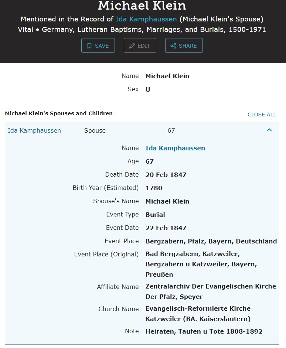Viewport: 286px width, 348px height.
Task: Click the Spouses and Children section heading
Action: [59, 113]
